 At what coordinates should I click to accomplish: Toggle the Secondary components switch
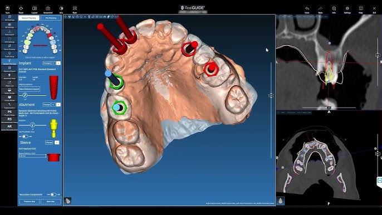click(53, 194)
